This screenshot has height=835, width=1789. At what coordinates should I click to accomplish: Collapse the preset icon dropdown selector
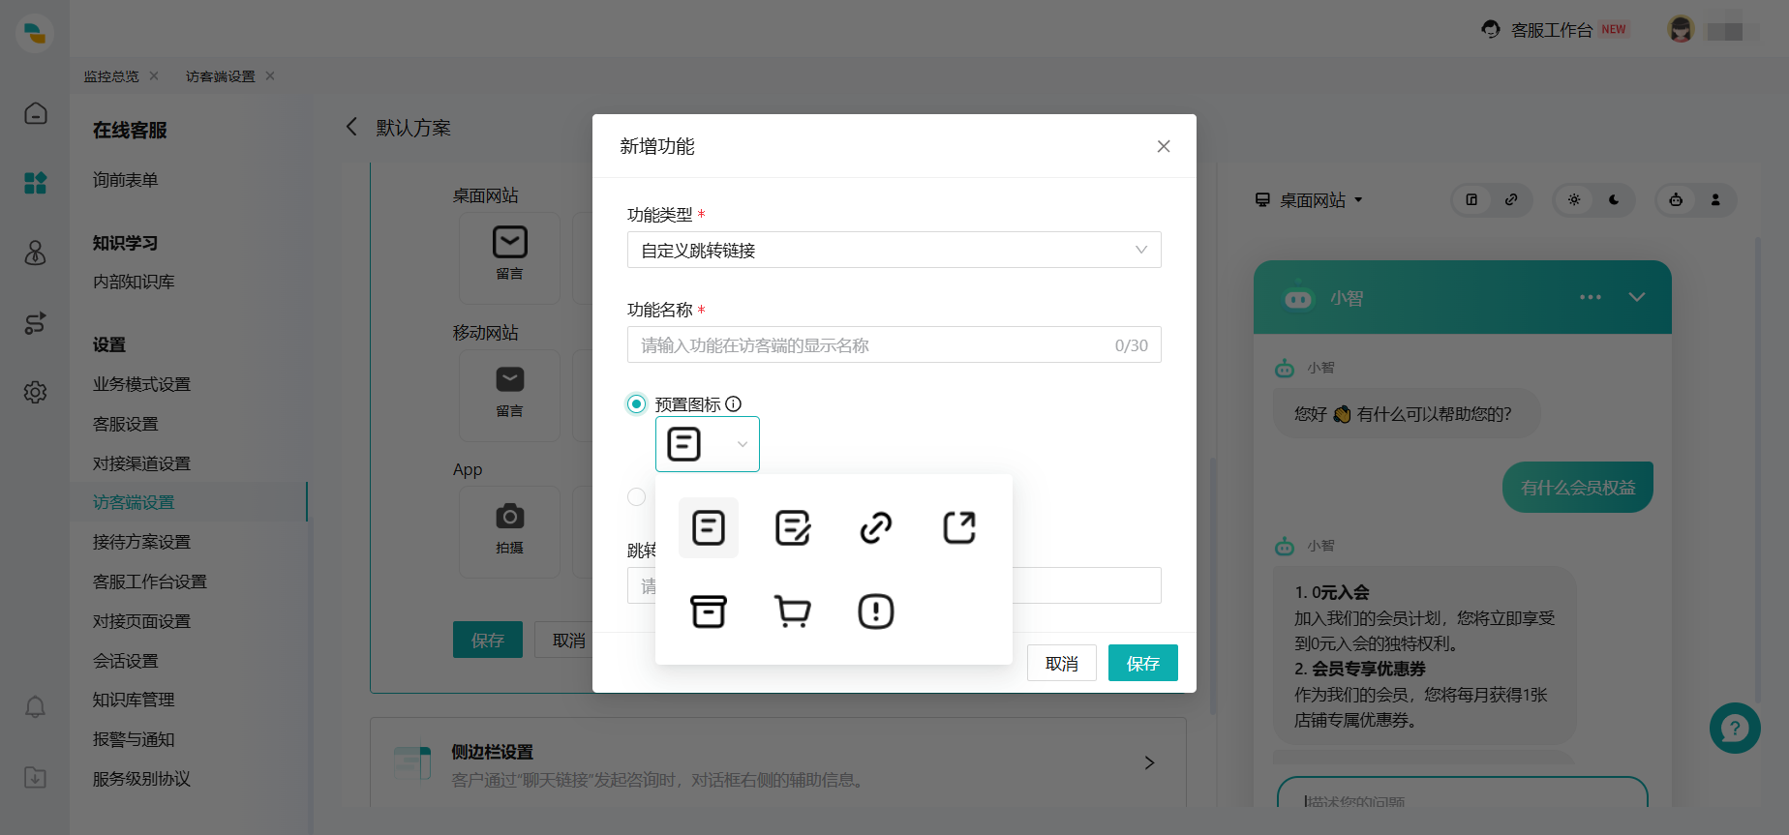708,444
